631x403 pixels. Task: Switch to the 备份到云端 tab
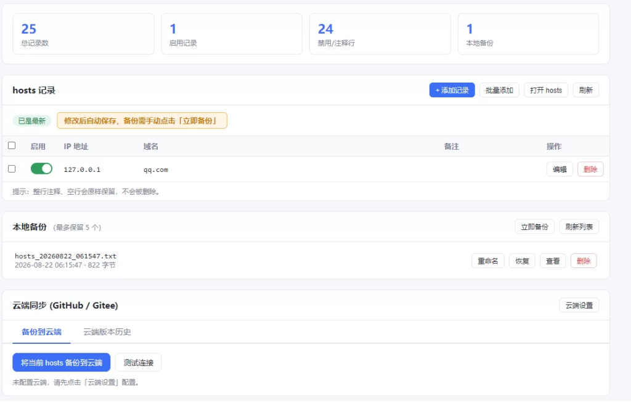(x=41, y=332)
